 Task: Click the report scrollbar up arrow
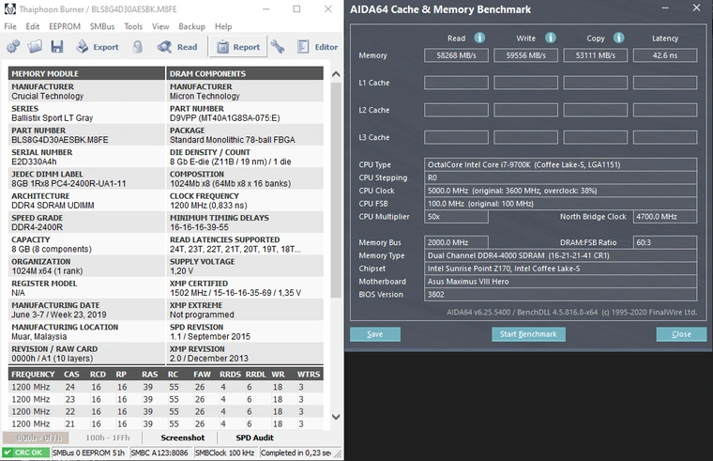(x=336, y=74)
